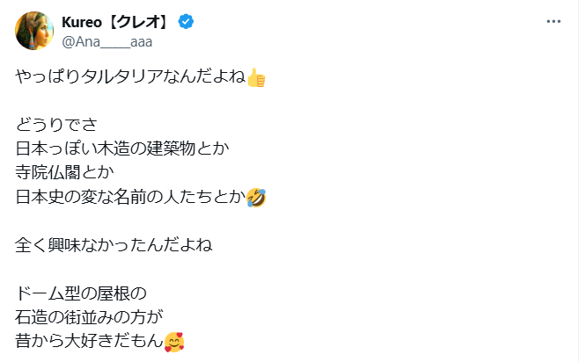
Task: Click the display name Kureo【クレオ】
Action: click(x=117, y=22)
